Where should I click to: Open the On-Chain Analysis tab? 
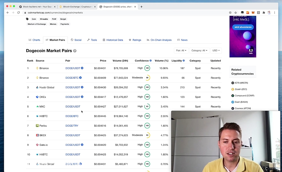159,40
